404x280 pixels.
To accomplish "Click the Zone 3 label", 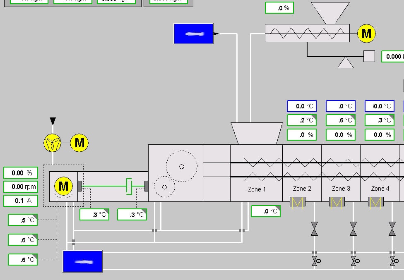I will tap(341, 189).
